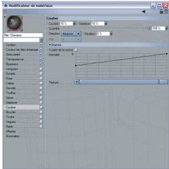Turn on the Boucler checkbox

click(41, 112)
